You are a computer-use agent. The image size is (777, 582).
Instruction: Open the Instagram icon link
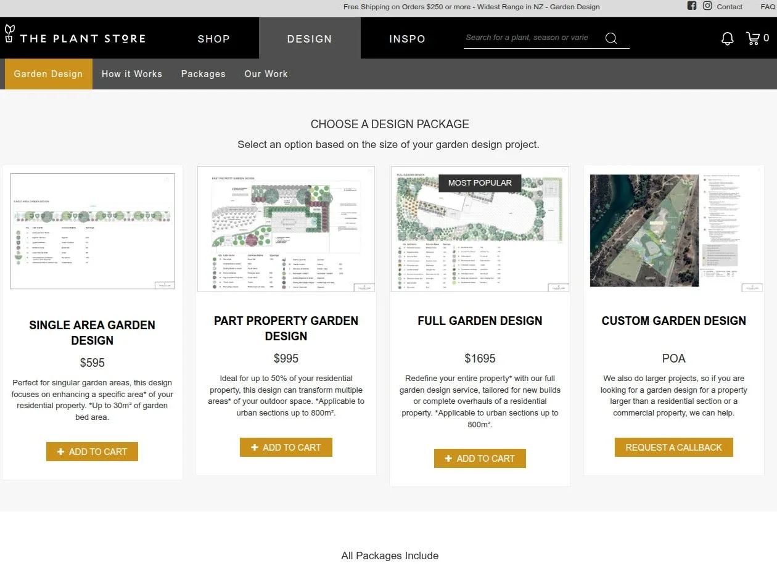click(707, 6)
